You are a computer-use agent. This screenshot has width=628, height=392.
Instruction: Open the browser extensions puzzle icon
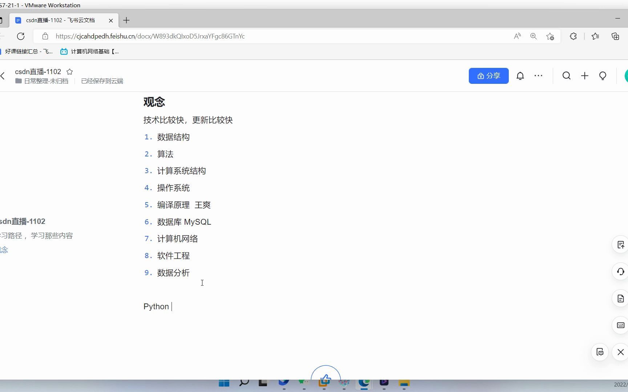click(x=573, y=36)
